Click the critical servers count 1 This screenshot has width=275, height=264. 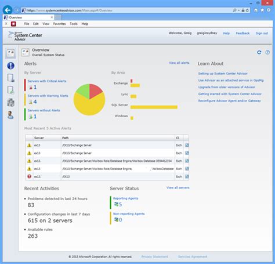click(35, 87)
